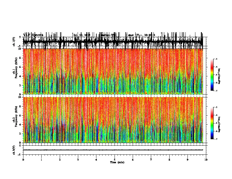The height and width of the screenshot is (179, 232).
Task: Click the "-7" value on ch.1 colorbar
Action: click(x=216, y=91)
